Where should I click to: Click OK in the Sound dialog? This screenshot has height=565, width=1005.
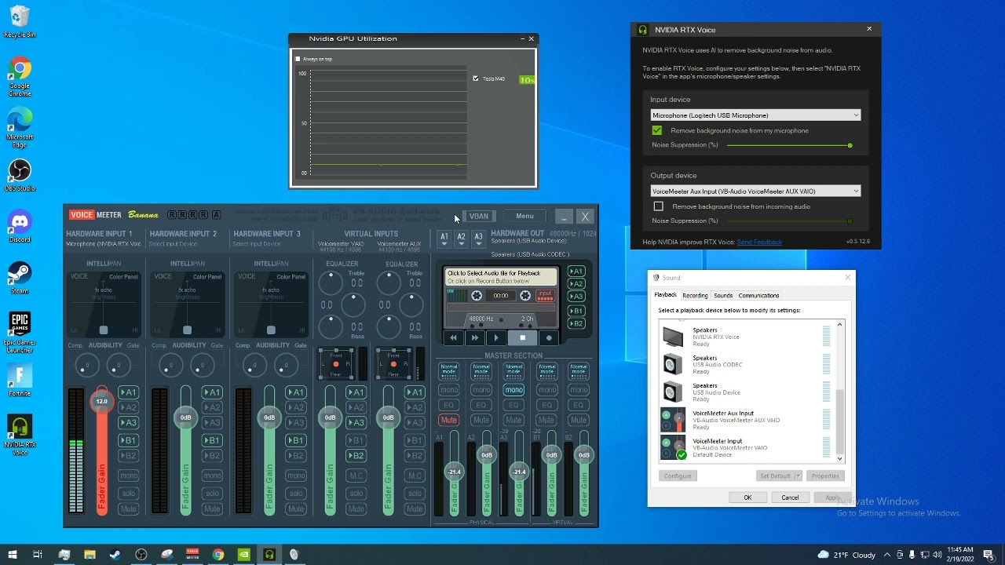pyautogui.click(x=747, y=498)
